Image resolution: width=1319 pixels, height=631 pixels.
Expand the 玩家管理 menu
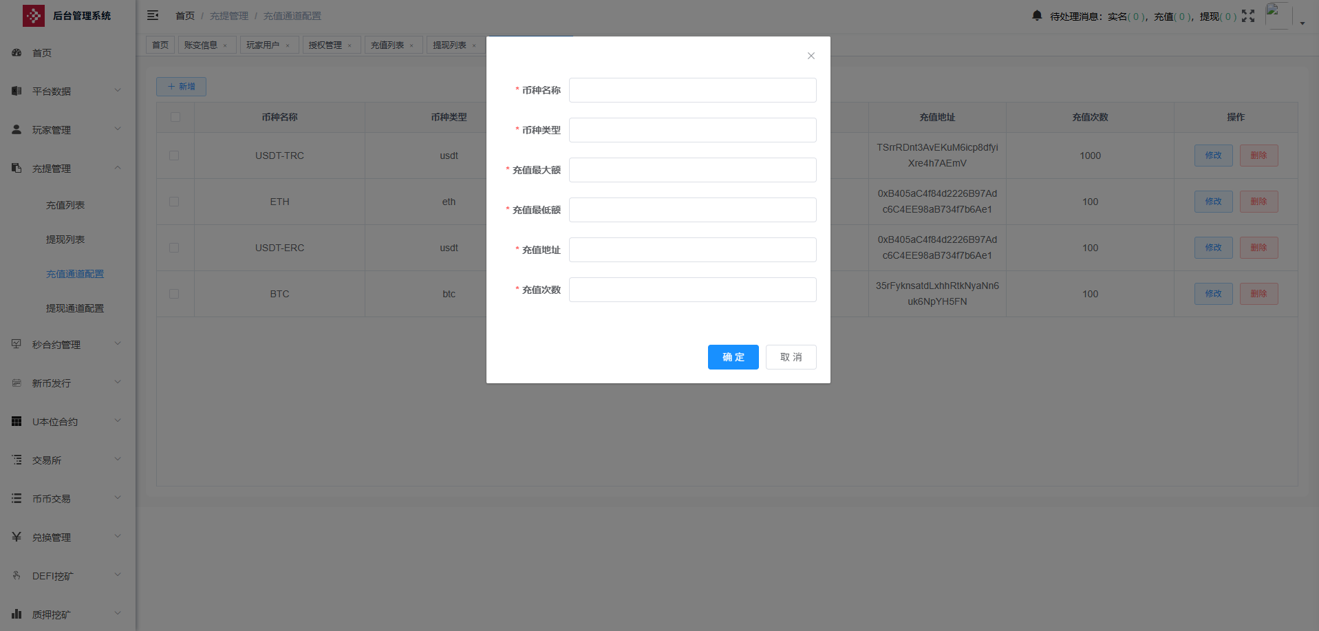[x=118, y=129]
